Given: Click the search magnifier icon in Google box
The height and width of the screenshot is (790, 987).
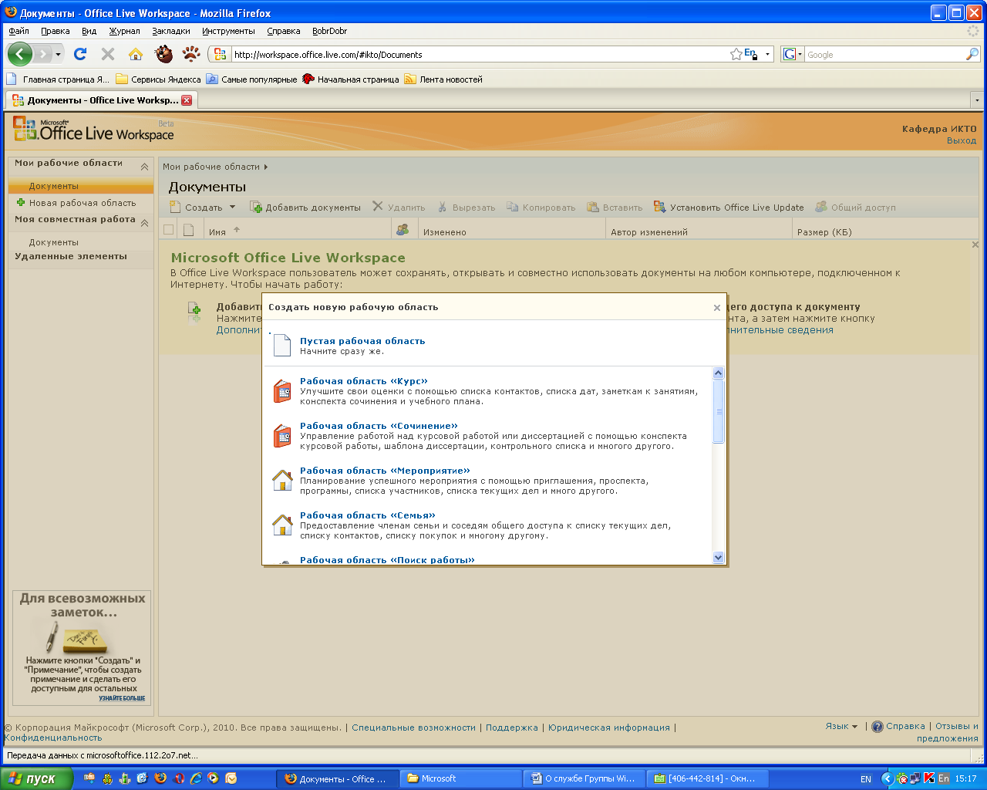Looking at the screenshot, I should coord(972,54).
